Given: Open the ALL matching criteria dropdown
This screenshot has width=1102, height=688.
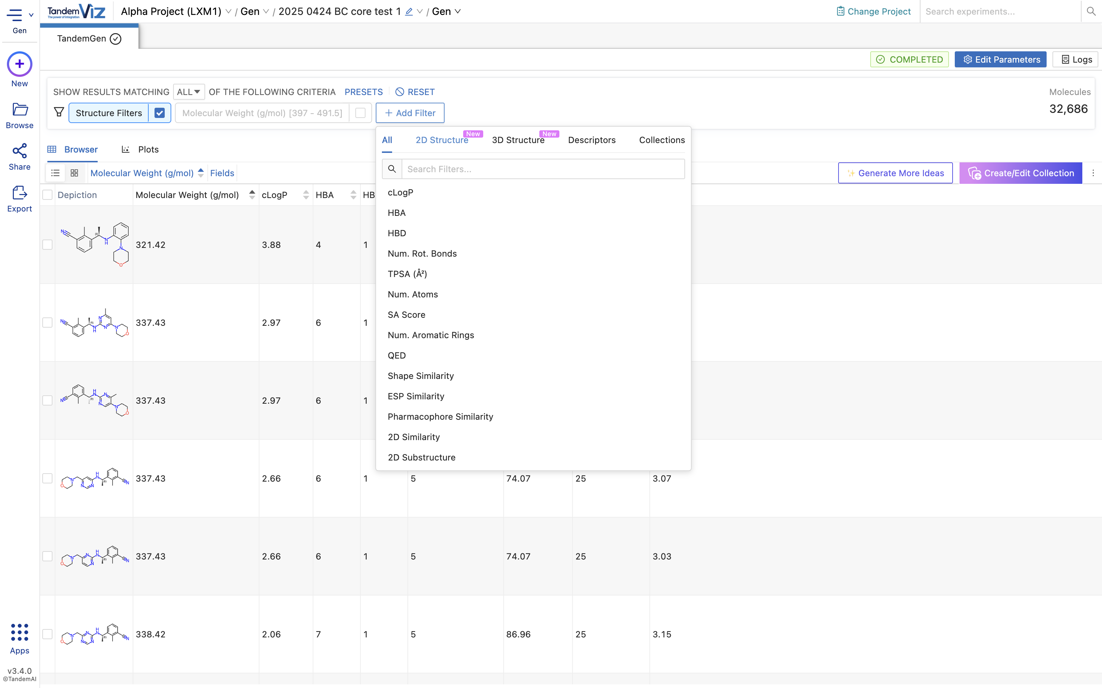Looking at the screenshot, I should [188, 91].
